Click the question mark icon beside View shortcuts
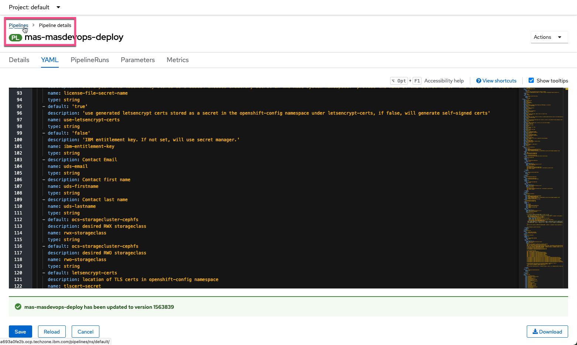Viewport: 577px width, 345px height. [x=479, y=81]
